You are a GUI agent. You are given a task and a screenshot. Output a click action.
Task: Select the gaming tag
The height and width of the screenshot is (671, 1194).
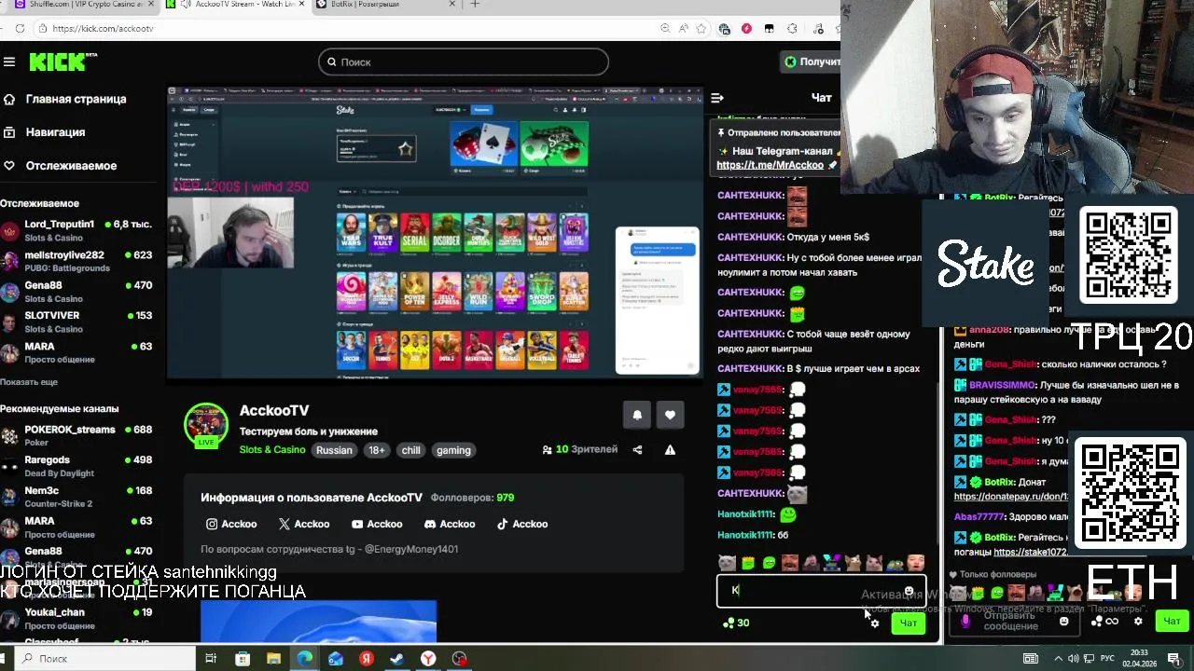click(453, 450)
